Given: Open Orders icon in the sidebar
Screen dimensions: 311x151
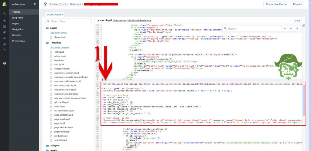Looking at the screenshot, I should point(5,26).
